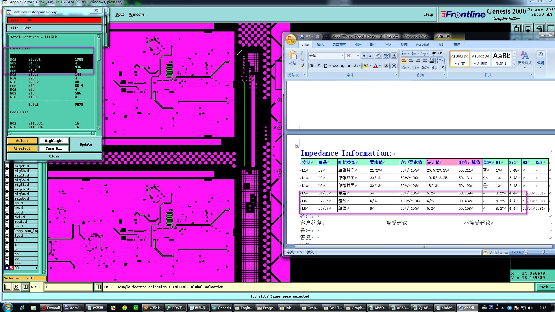
Task: Click the Word zoom slider handle
Action: 543,252
